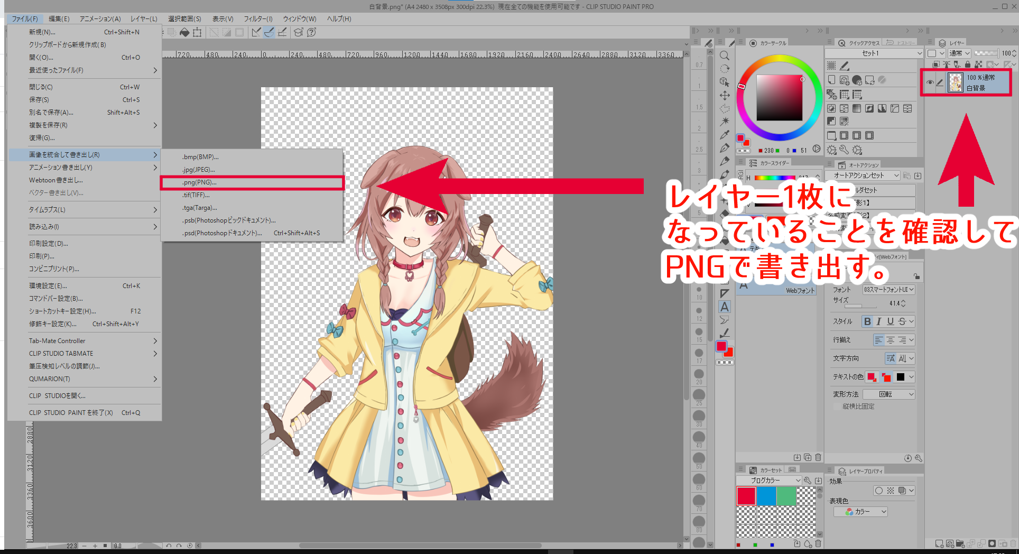This screenshot has height=554, width=1019.
Task: Open blending mode 通常 dropdown
Action: tap(959, 53)
